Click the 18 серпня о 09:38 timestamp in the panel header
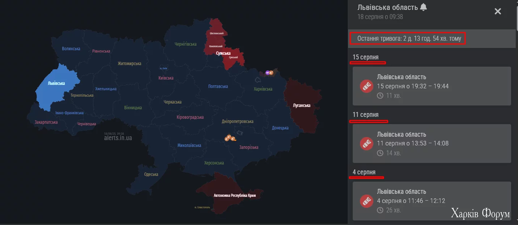Viewport: 518px width, 225px height. tap(380, 17)
